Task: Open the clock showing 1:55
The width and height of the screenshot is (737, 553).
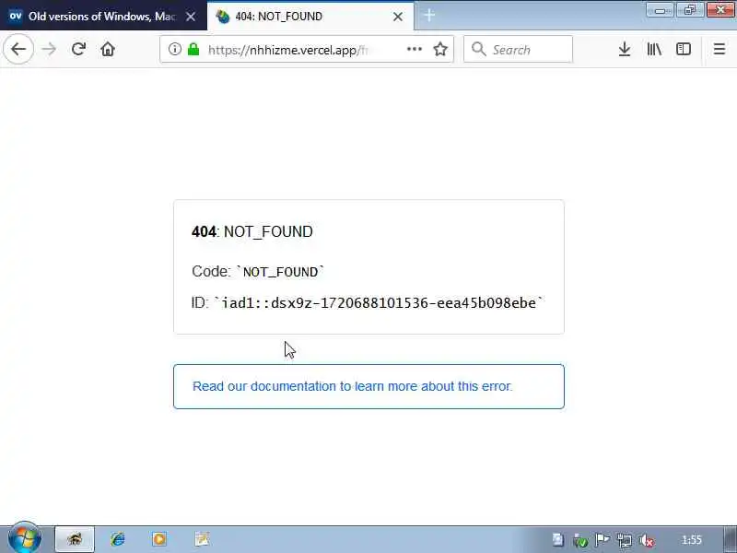Action: click(x=692, y=540)
